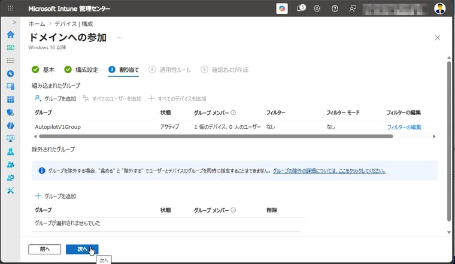This screenshot has height=264, width=455.
Task: Click the 前へ button
Action: click(x=45, y=249)
